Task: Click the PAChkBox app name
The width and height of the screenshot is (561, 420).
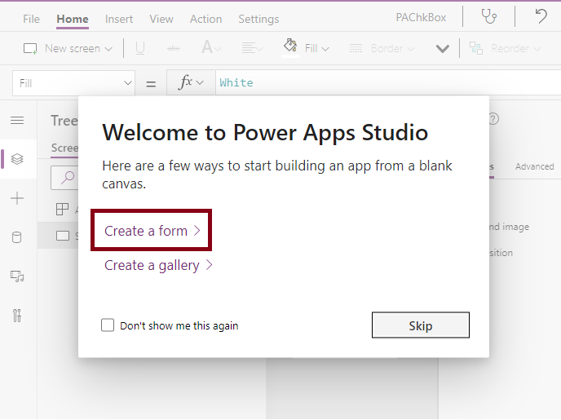Action: tap(421, 17)
